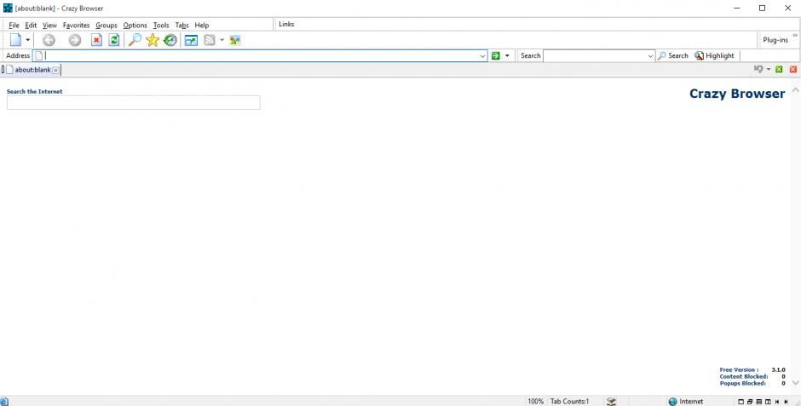Open the Tabs menu

(x=182, y=25)
